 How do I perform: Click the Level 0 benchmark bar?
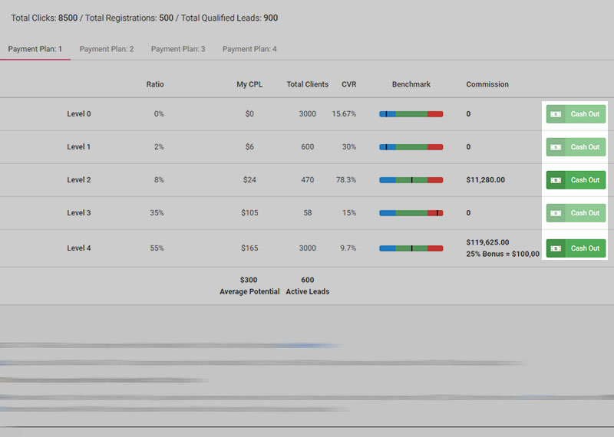pyautogui.click(x=411, y=114)
